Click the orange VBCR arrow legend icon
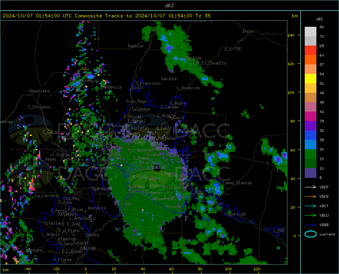339x274 pixels. pyautogui.click(x=310, y=197)
